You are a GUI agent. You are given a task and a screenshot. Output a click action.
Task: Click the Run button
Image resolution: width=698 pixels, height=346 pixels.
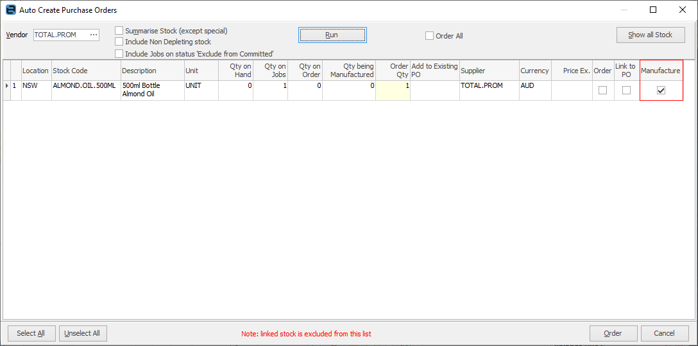click(332, 35)
